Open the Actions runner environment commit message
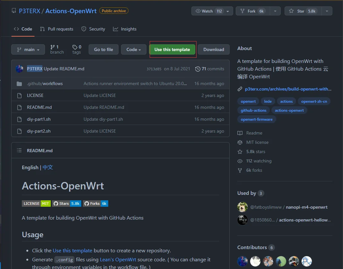This screenshot has width=343, height=269. [135, 83]
